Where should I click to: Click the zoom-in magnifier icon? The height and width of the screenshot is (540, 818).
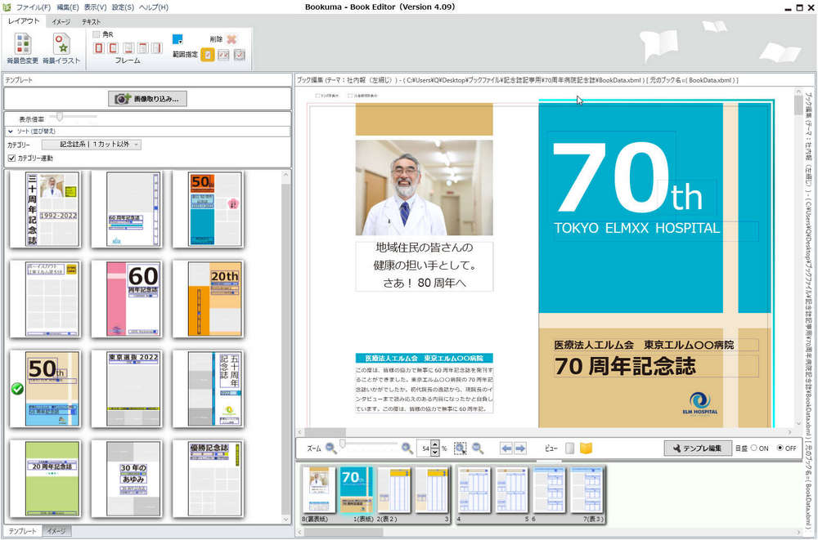tap(406, 447)
